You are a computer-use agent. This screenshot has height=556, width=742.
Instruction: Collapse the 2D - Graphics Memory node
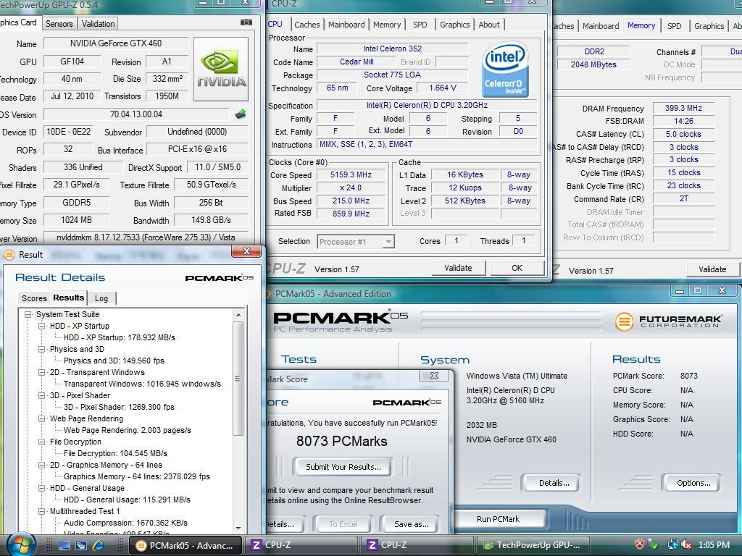coord(42,466)
